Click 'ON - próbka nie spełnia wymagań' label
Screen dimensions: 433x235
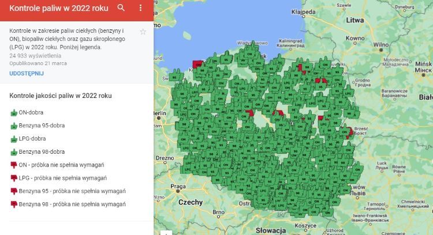tap(62, 165)
